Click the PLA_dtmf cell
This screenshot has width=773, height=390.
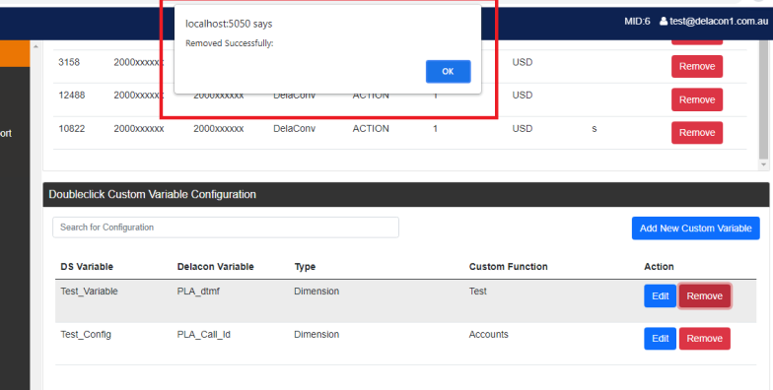pyautogui.click(x=198, y=292)
